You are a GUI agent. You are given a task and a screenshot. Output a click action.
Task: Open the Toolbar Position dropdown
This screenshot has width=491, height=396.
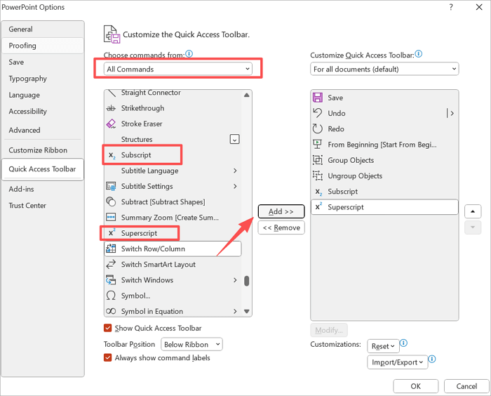click(191, 344)
